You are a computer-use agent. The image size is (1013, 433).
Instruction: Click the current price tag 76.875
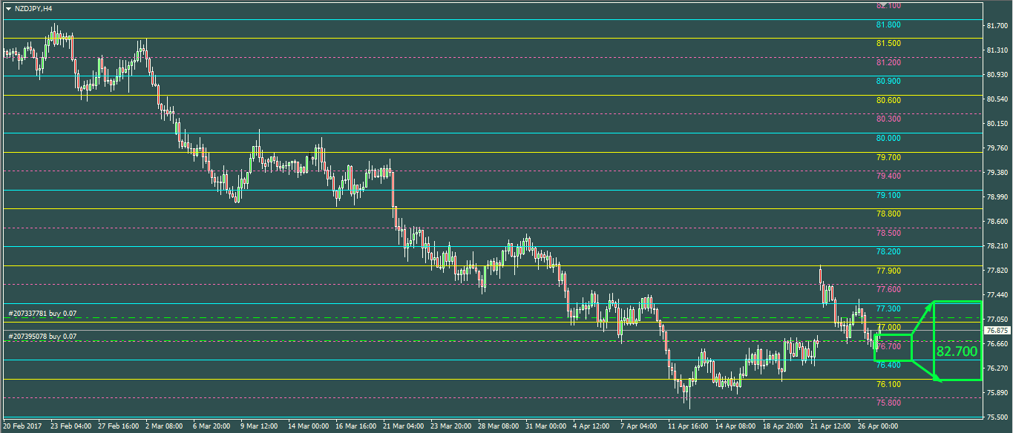point(997,330)
